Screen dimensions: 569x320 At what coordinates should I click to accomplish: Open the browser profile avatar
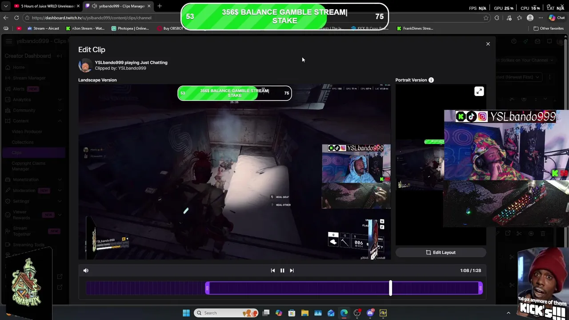point(530,18)
